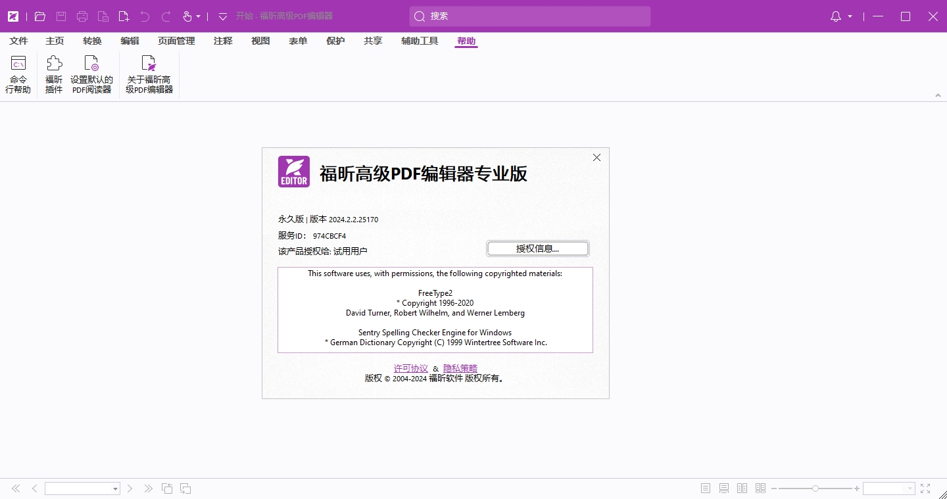Viewport: 947px width, 499px height.
Task: Click the version 2024.2.2.25170 text
Action: [353, 220]
